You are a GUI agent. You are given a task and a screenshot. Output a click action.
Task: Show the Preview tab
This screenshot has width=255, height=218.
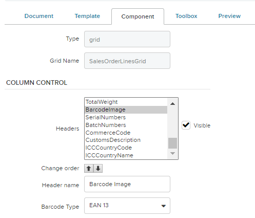[x=229, y=16]
